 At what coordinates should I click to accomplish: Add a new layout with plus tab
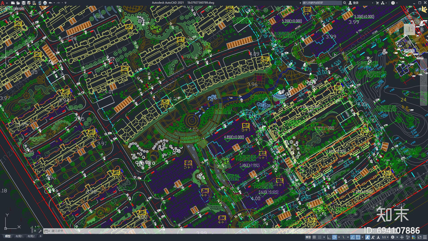[40, 236]
